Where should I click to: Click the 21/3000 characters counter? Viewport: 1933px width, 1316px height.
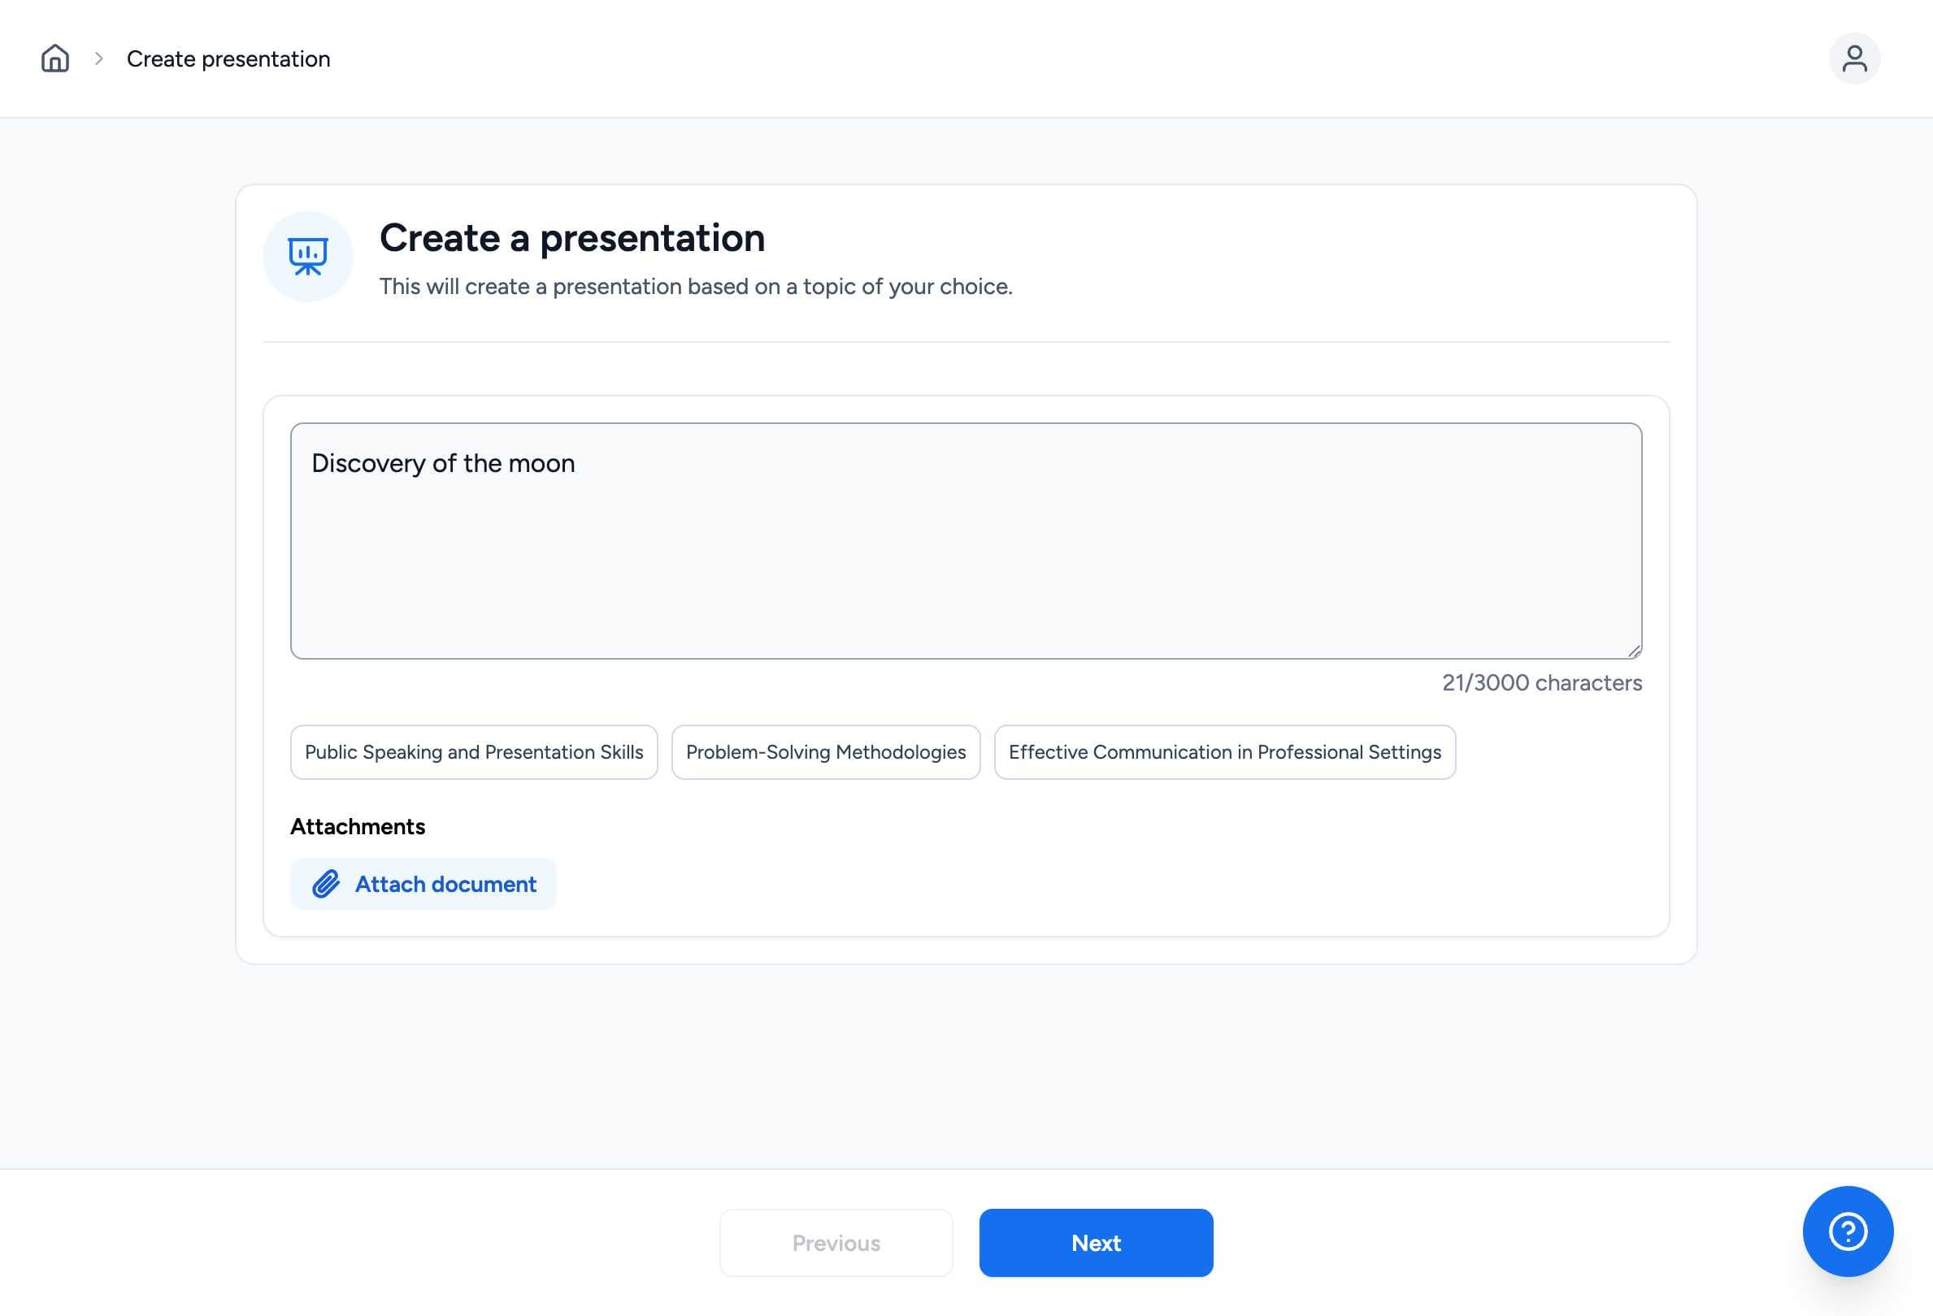tap(1542, 683)
